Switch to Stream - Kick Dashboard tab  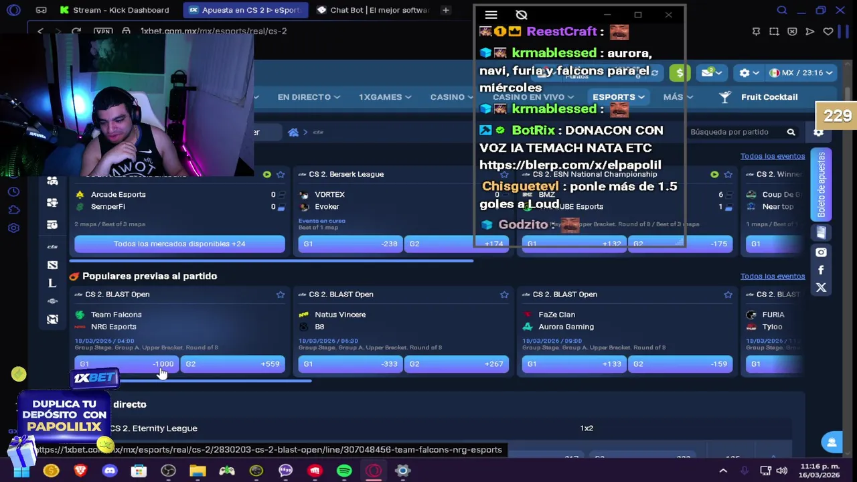[114, 10]
